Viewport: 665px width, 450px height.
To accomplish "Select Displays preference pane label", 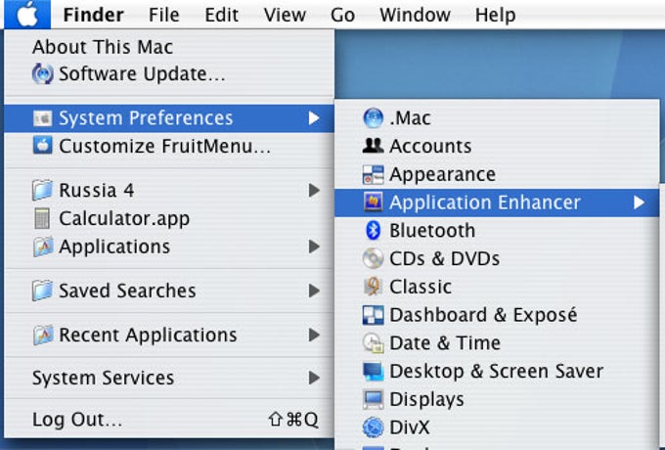I will [x=426, y=399].
